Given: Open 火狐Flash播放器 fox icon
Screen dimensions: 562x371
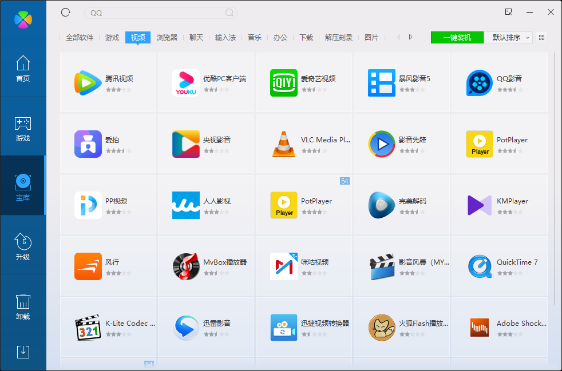Looking at the screenshot, I should pos(381,328).
